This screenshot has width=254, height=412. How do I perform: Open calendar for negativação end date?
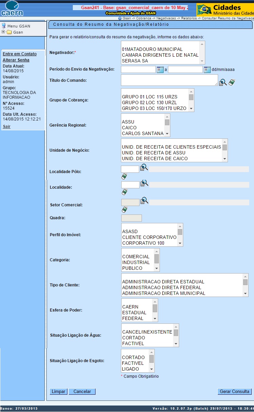[207, 70]
